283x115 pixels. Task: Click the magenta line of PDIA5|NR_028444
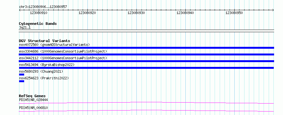tap(146, 103)
